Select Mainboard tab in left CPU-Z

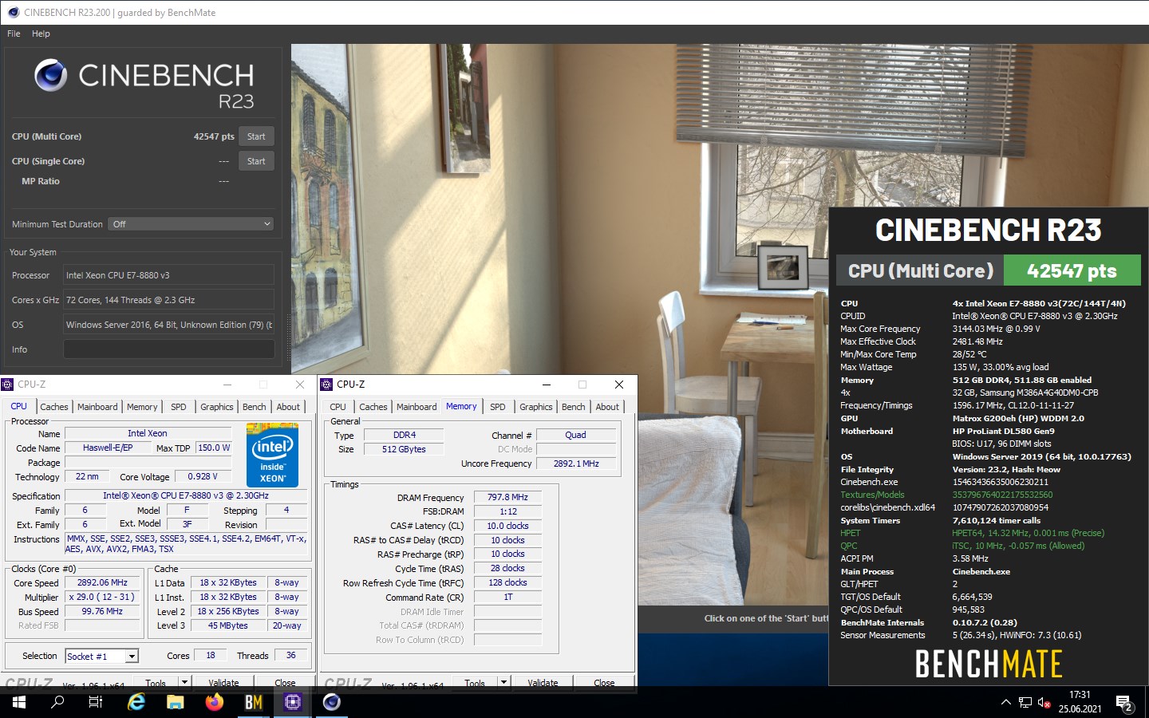point(97,407)
